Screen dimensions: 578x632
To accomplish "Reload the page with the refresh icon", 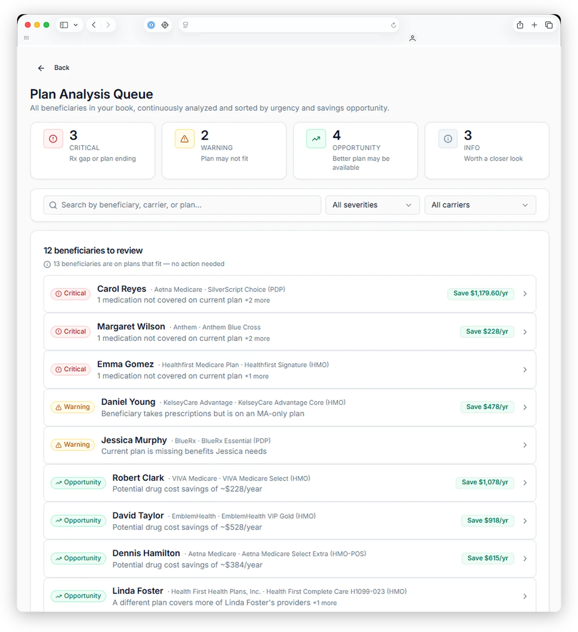I will click(393, 25).
